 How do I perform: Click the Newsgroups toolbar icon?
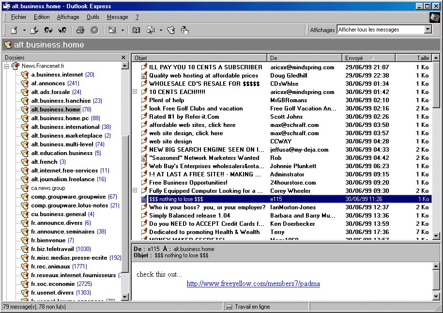171,30
